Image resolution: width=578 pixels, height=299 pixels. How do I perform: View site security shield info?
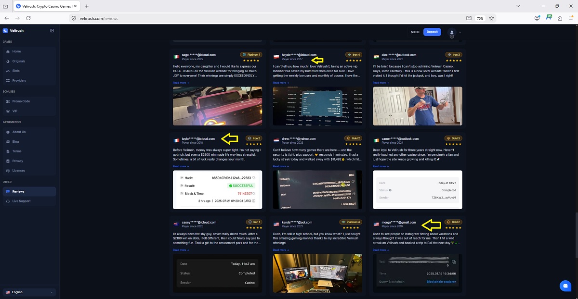pos(74,18)
